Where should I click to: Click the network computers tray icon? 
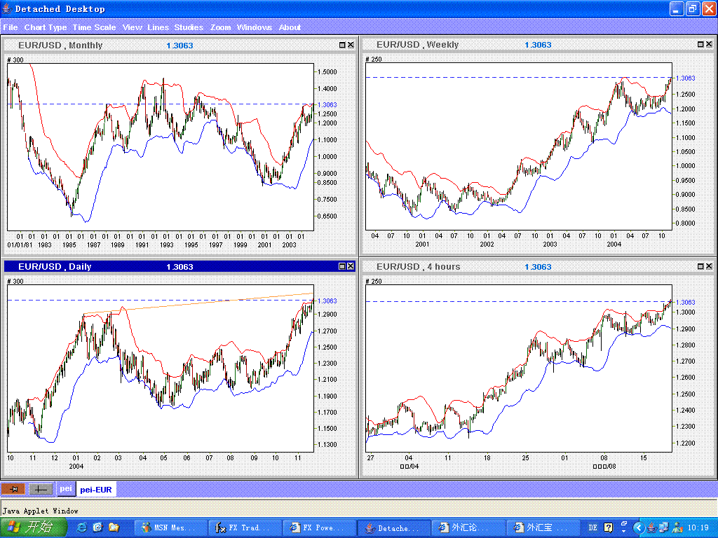click(663, 528)
